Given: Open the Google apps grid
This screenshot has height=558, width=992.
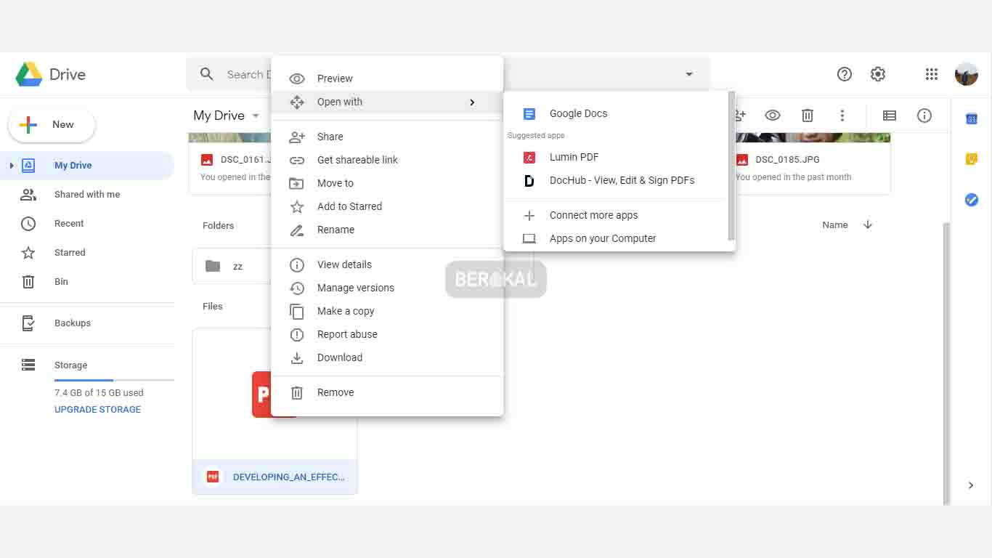Looking at the screenshot, I should 931,74.
